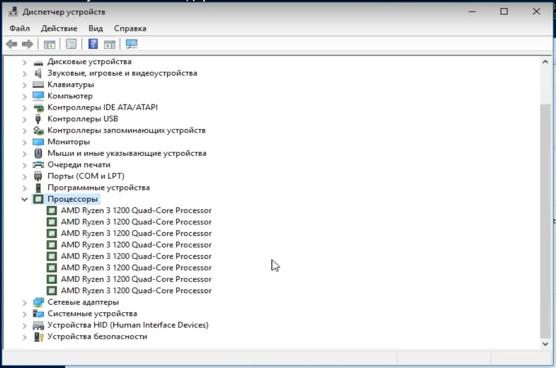Viewport: 556px width, 368px height.
Task: Click the Forward arrow toolbar icon
Action: [28, 44]
